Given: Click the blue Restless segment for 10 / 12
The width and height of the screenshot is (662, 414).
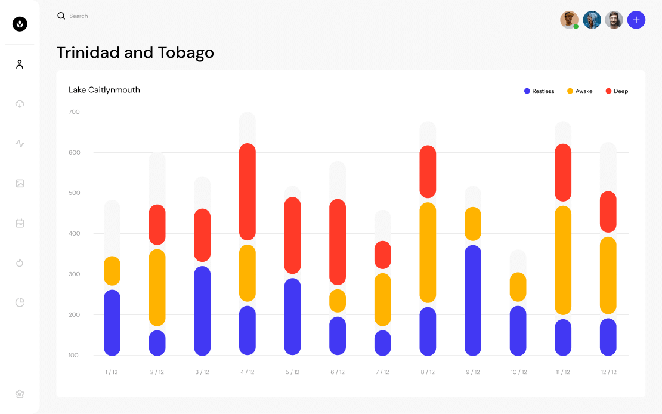Looking at the screenshot, I should pyautogui.click(x=518, y=330).
